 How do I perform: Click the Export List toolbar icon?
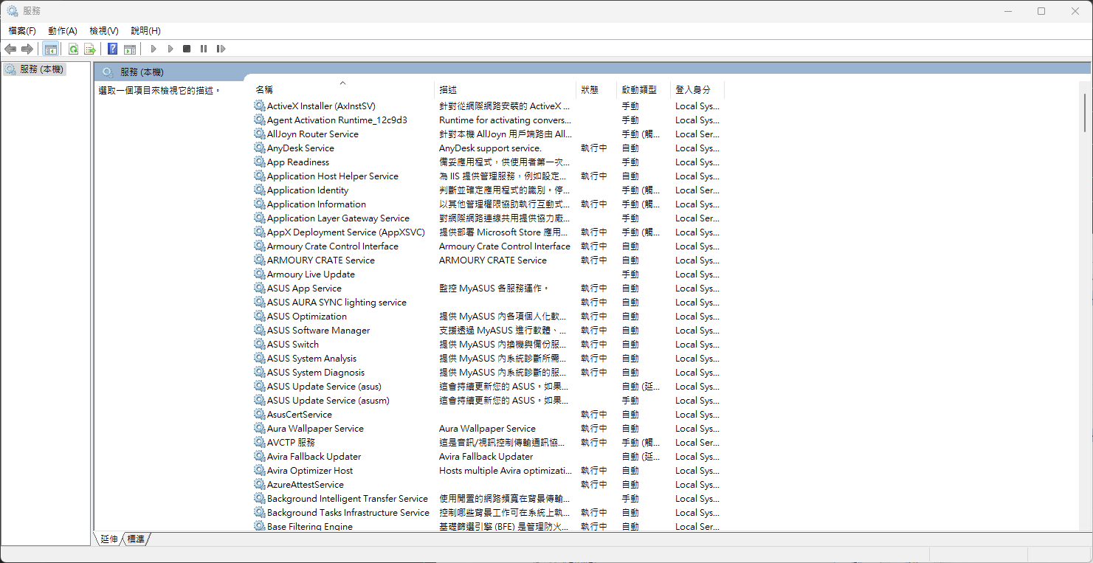click(90, 49)
